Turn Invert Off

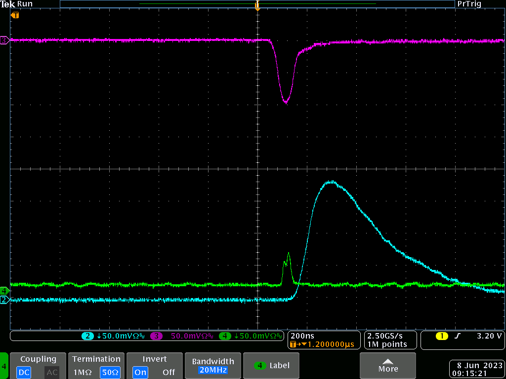tap(169, 372)
